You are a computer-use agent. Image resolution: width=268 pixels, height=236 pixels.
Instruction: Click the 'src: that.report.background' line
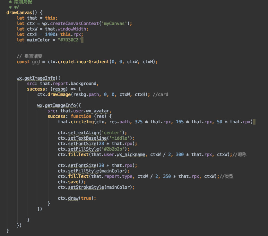pyautogui.click(x=63, y=83)
